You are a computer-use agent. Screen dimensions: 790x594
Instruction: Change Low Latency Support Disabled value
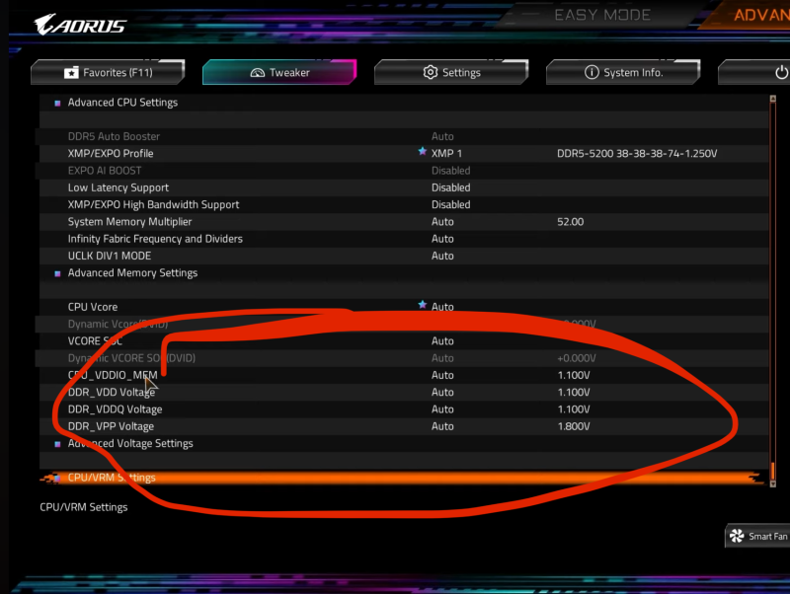click(451, 187)
